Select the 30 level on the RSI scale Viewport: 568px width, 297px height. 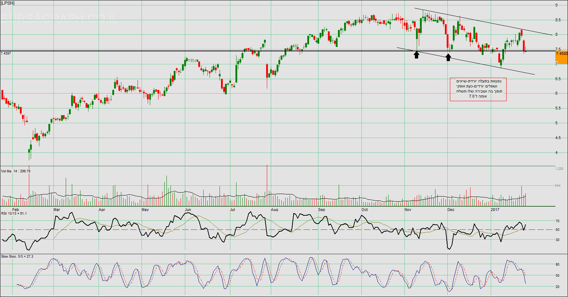point(558,240)
